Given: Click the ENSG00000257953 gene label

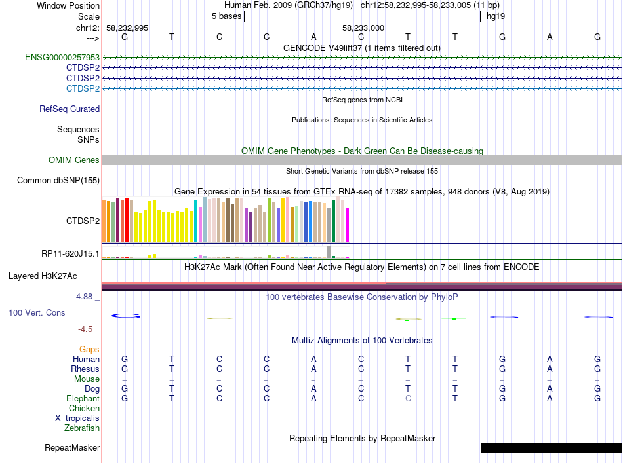Looking at the screenshot, I should [x=62, y=57].
